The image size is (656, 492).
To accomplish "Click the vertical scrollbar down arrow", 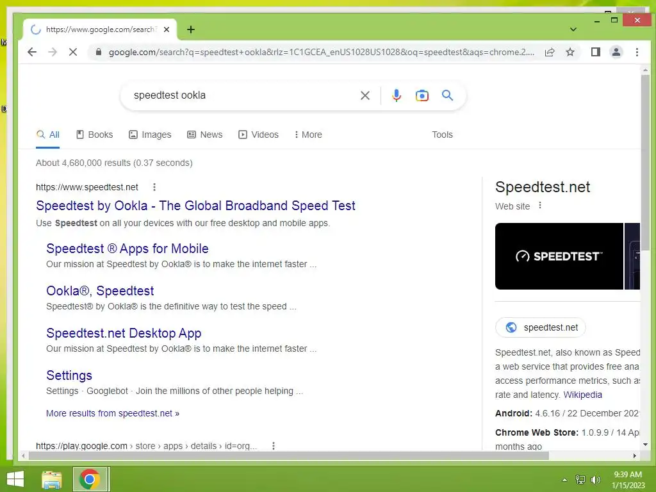I will point(645,445).
